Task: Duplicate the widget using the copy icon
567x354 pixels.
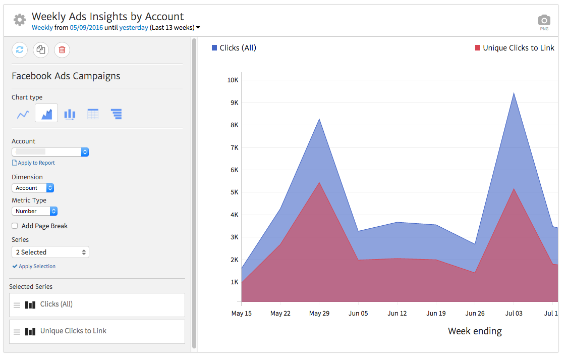Action: pyautogui.click(x=40, y=50)
